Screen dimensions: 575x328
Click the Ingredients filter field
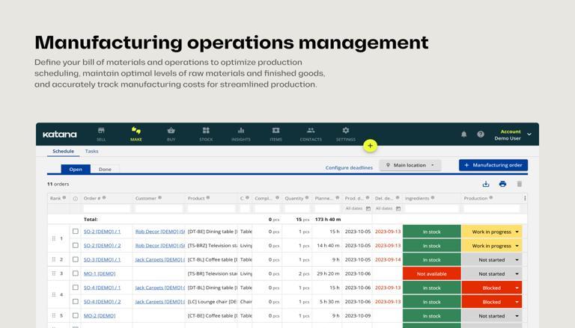431,208
